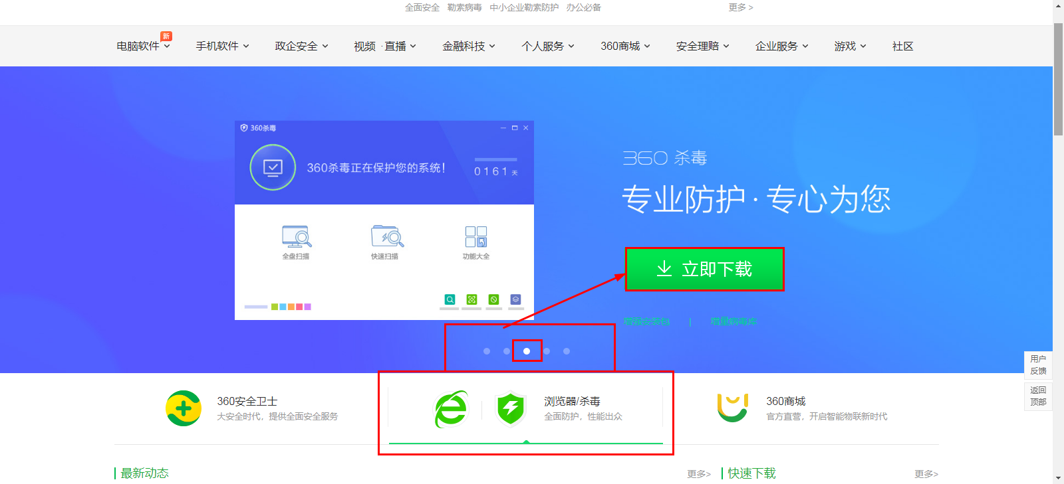1064x484 pixels.
Task: Click the 专业防护·专心为您 banner headline
Action: [x=757, y=199]
